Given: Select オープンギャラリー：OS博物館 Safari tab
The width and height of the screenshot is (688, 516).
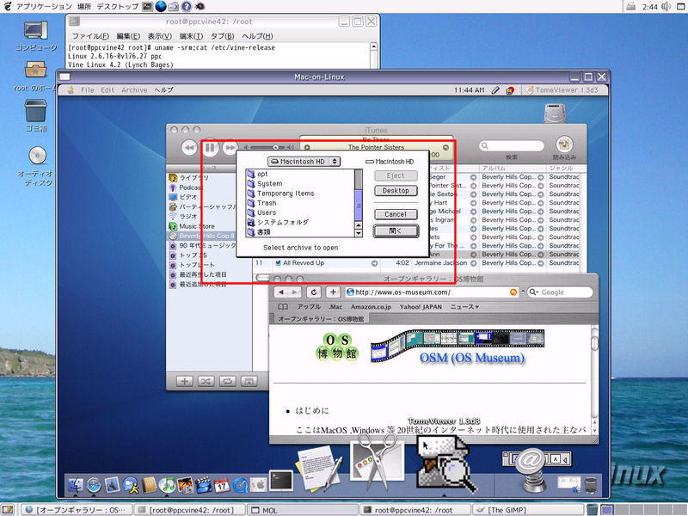Looking at the screenshot, I should (x=321, y=319).
